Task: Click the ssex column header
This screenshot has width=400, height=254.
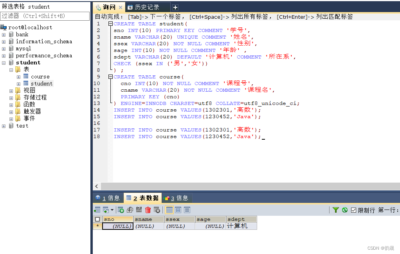Action: coord(180,219)
